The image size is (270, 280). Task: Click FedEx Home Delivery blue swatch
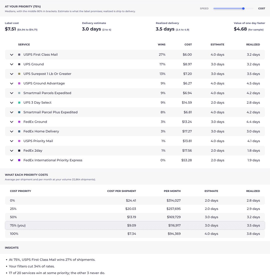(x=19, y=131)
